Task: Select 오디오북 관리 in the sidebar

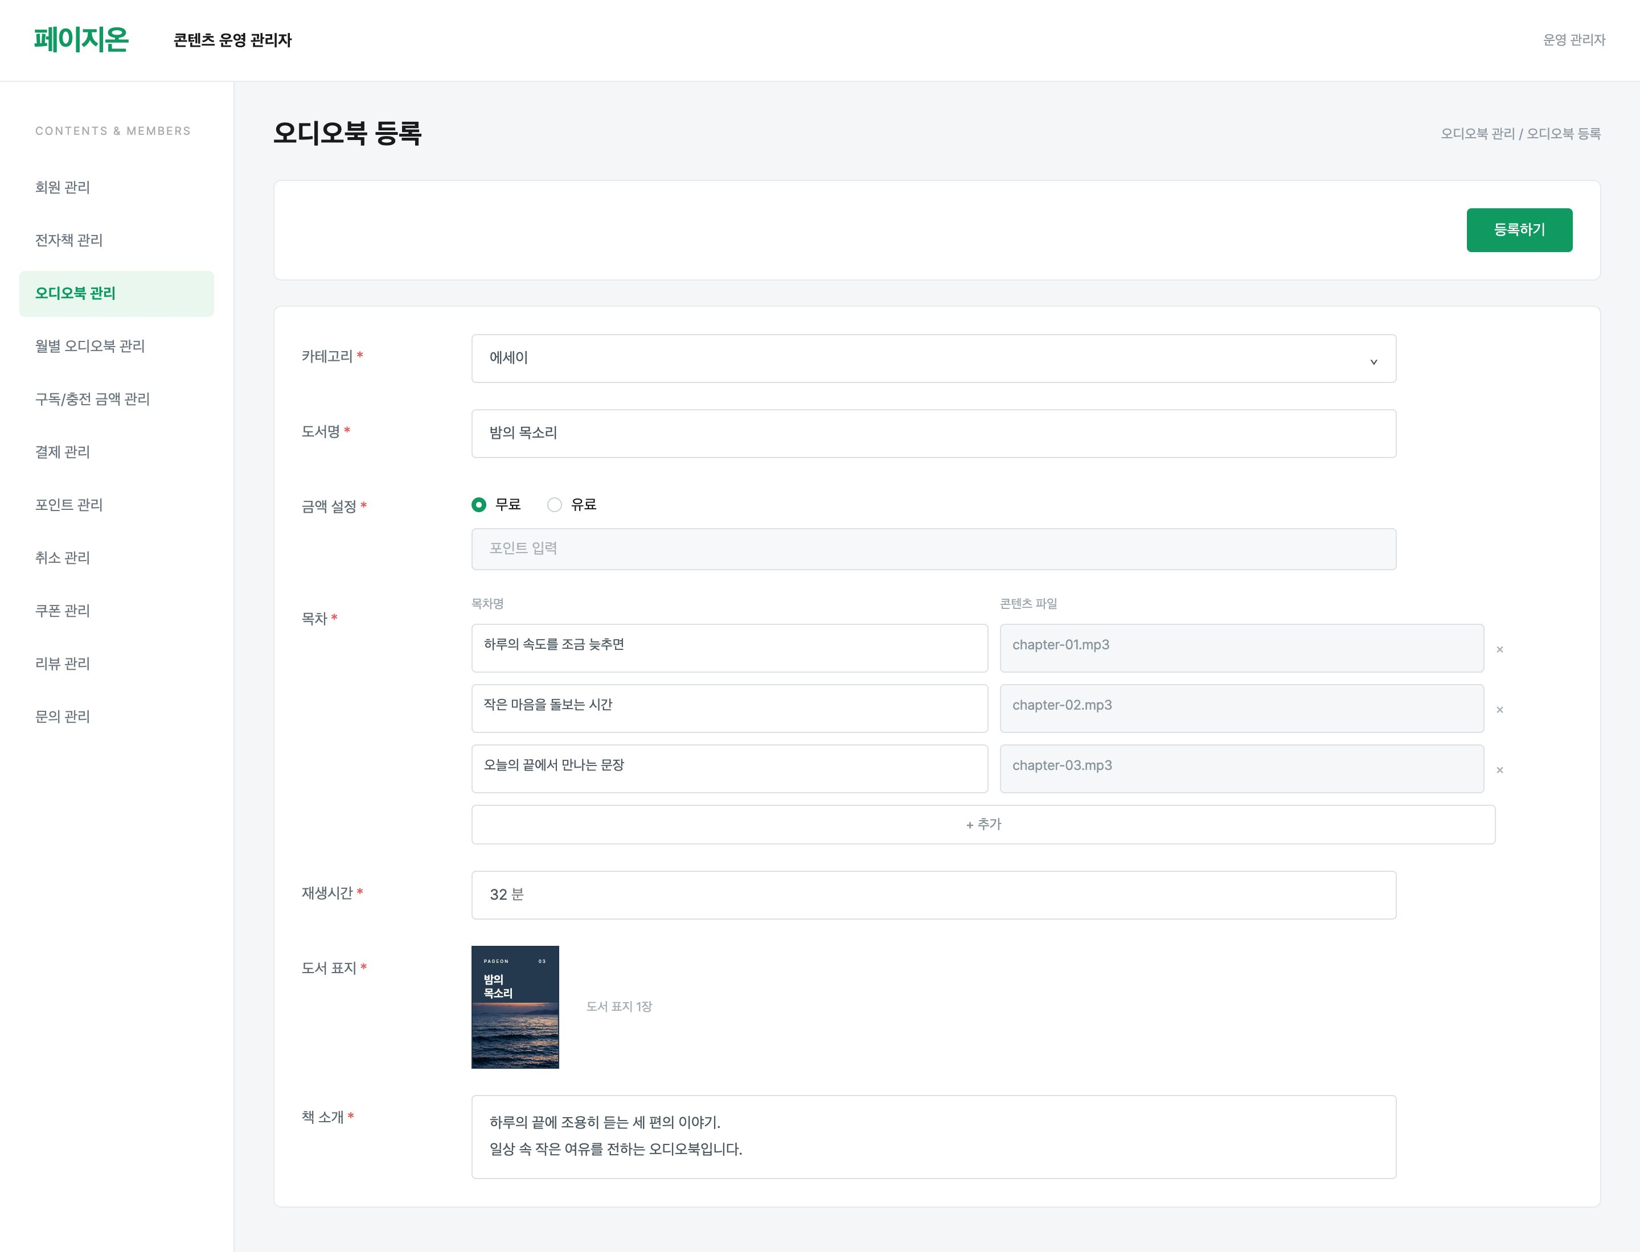Action: pos(116,294)
